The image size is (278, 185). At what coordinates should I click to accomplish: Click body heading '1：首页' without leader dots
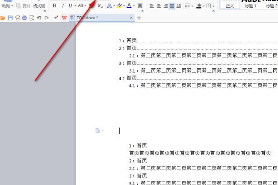tap(138, 146)
